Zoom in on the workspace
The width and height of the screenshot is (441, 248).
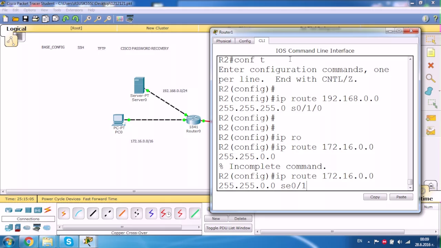pyautogui.click(x=88, y=19)
